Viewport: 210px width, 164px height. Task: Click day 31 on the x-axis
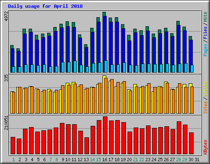click(x=197, y=159)
